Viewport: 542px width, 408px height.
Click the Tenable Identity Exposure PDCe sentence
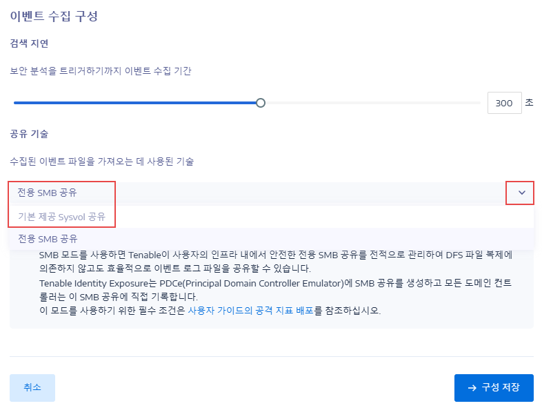pyautogui.click(x=275, y=290)
